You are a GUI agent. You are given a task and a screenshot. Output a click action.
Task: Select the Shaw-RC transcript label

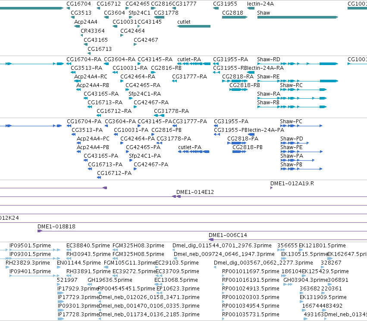[291, 85]
